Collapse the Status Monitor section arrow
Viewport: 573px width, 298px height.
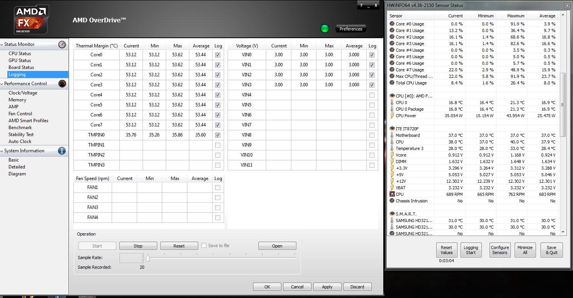point(2,44)
